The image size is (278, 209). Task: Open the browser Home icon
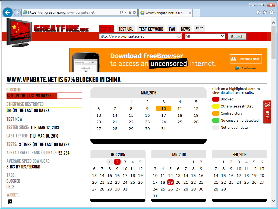(x=258, y=12)
